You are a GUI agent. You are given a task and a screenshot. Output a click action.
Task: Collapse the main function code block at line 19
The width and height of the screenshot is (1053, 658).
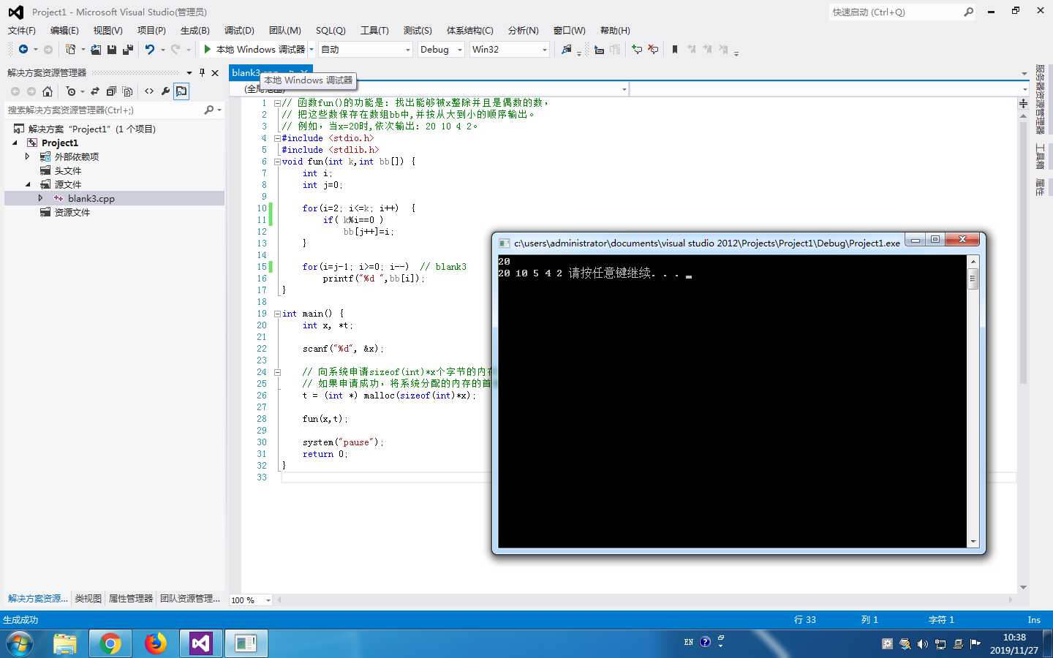(x=277, y=314)
